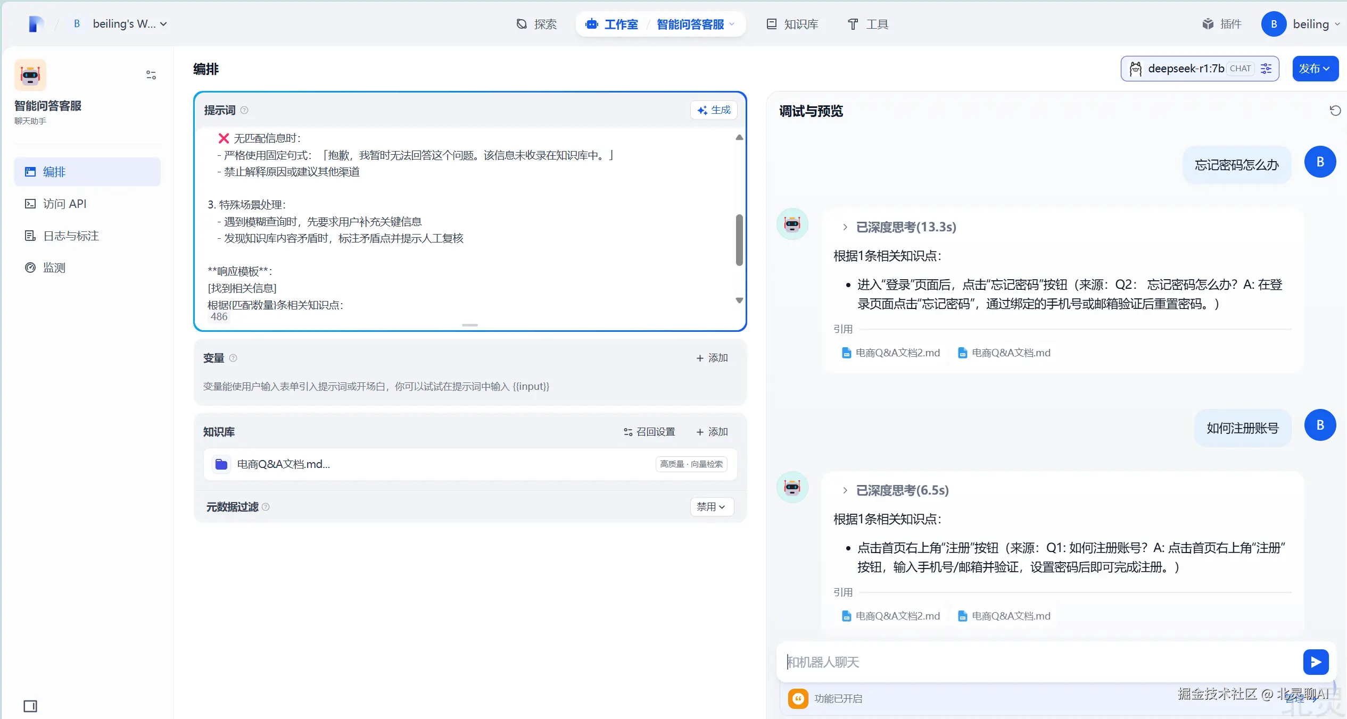Open the 电商Q&A文档.md citation under second answer
1347x719 pixels.
point(1004,616)
